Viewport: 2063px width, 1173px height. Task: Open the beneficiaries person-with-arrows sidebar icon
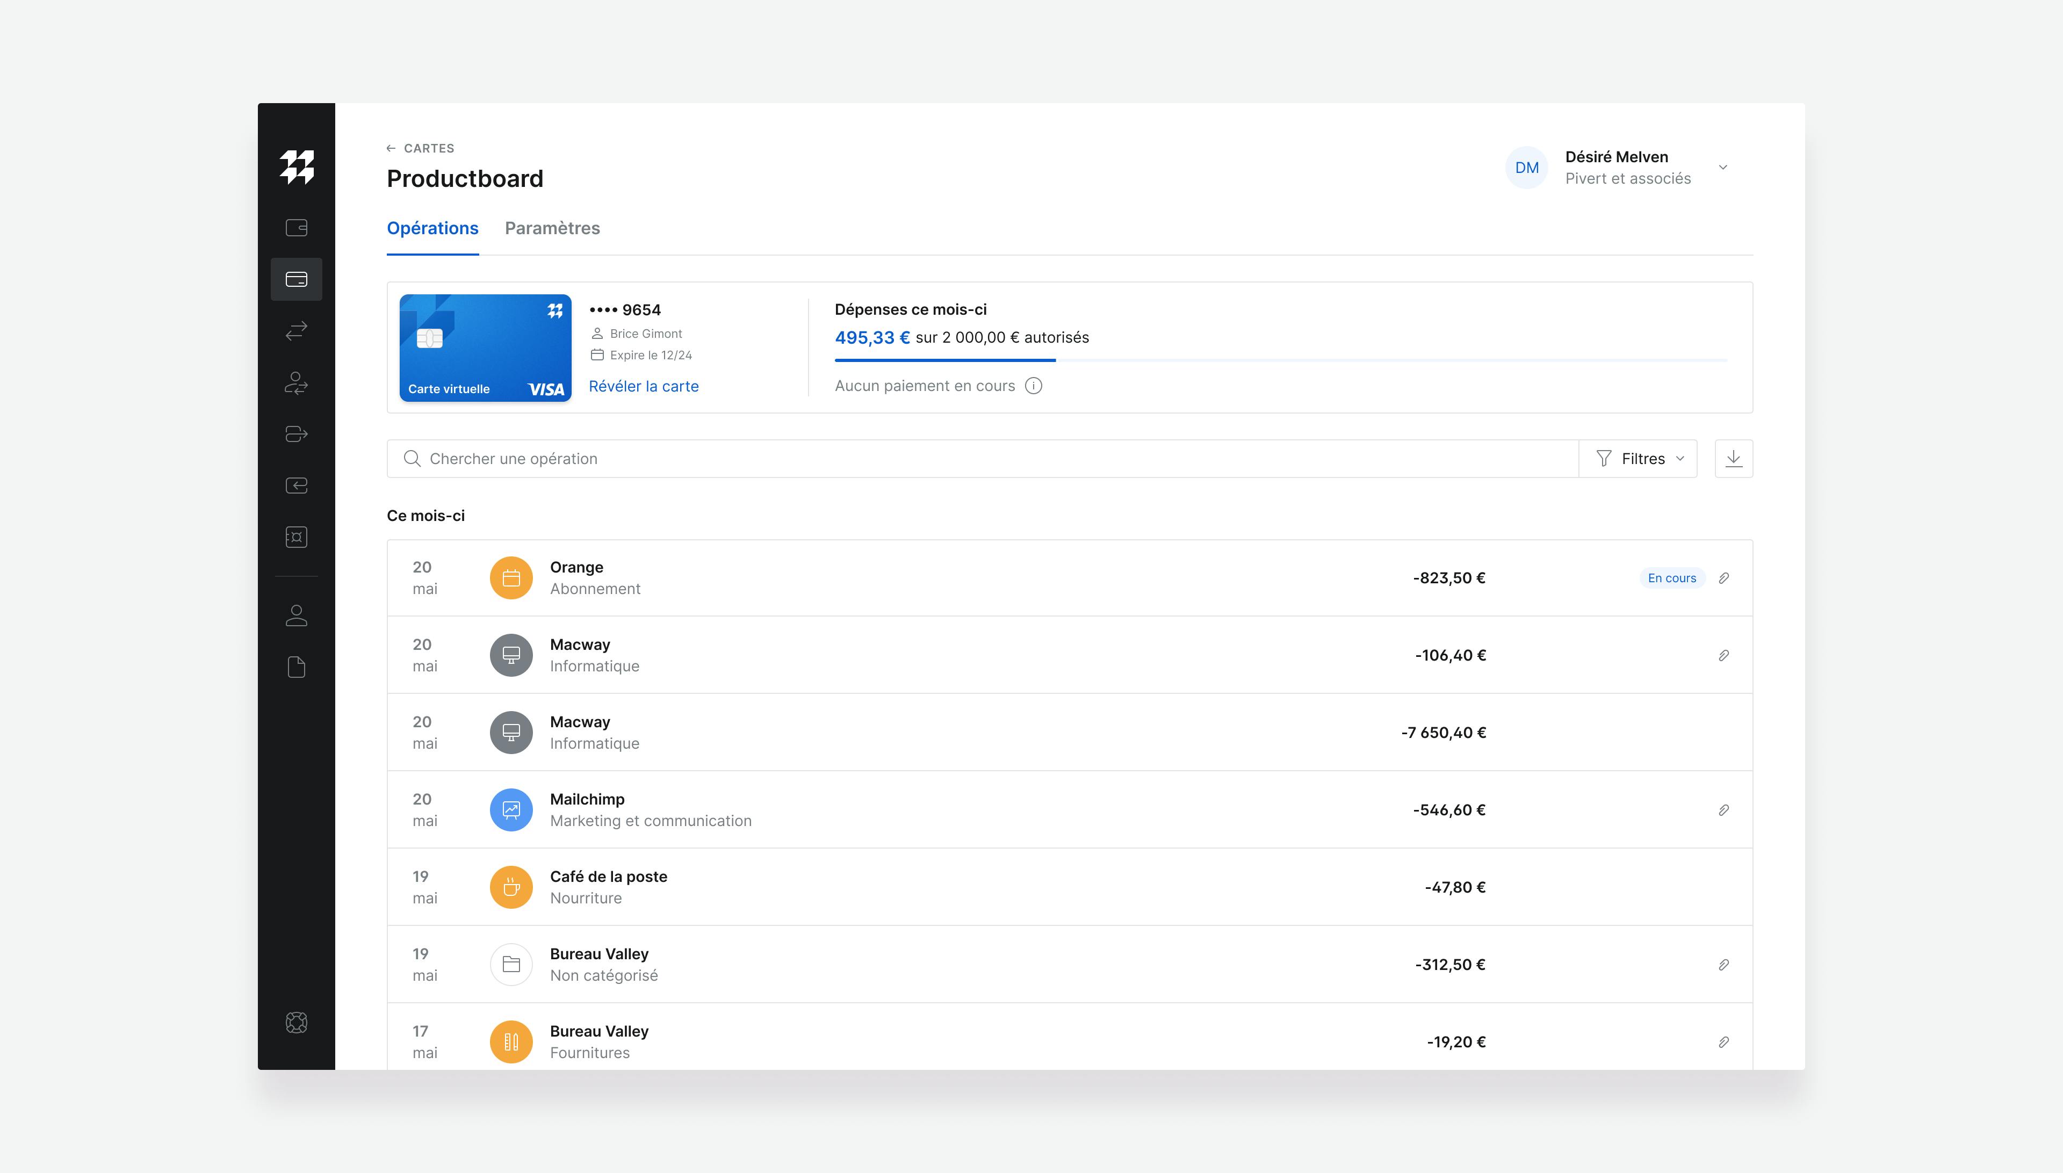click(297, 382)
